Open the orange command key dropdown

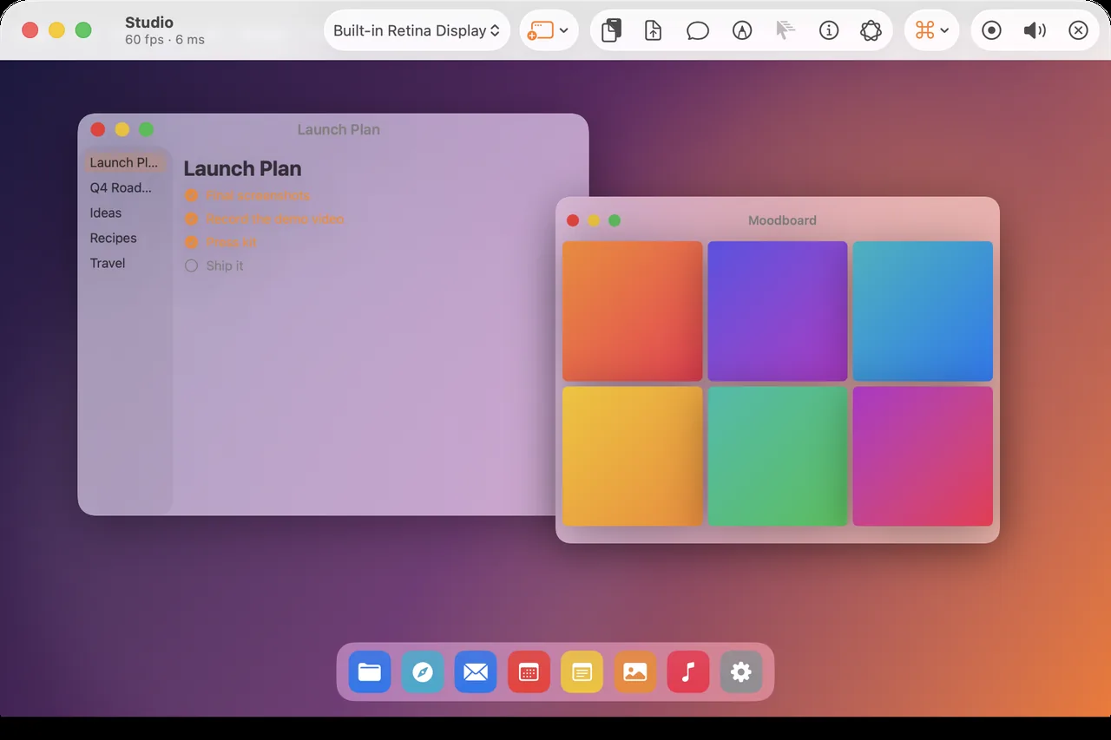coord(931,30)
